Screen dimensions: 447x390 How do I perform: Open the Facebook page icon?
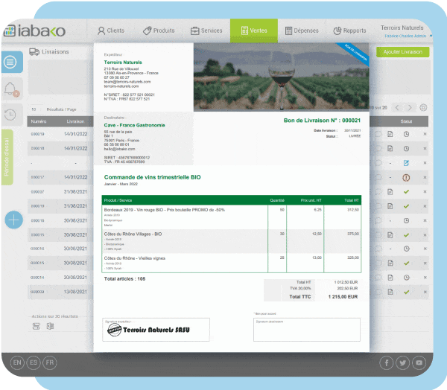(x=386, y=363)
